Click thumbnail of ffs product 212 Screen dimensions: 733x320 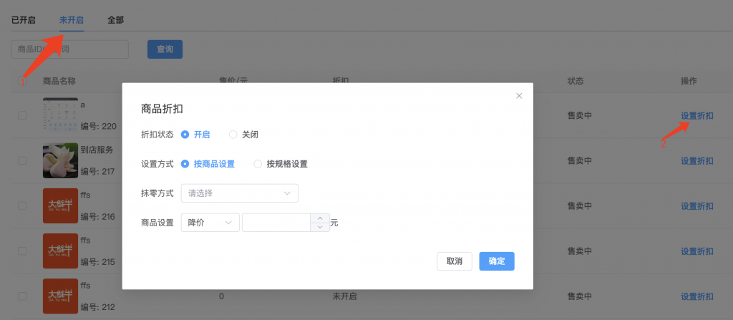(x=60, y=296)
